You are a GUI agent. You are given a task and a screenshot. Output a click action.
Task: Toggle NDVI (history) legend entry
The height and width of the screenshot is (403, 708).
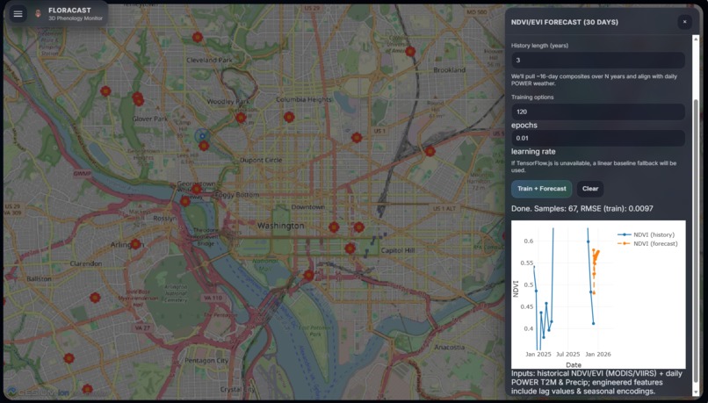pos(647,234)
